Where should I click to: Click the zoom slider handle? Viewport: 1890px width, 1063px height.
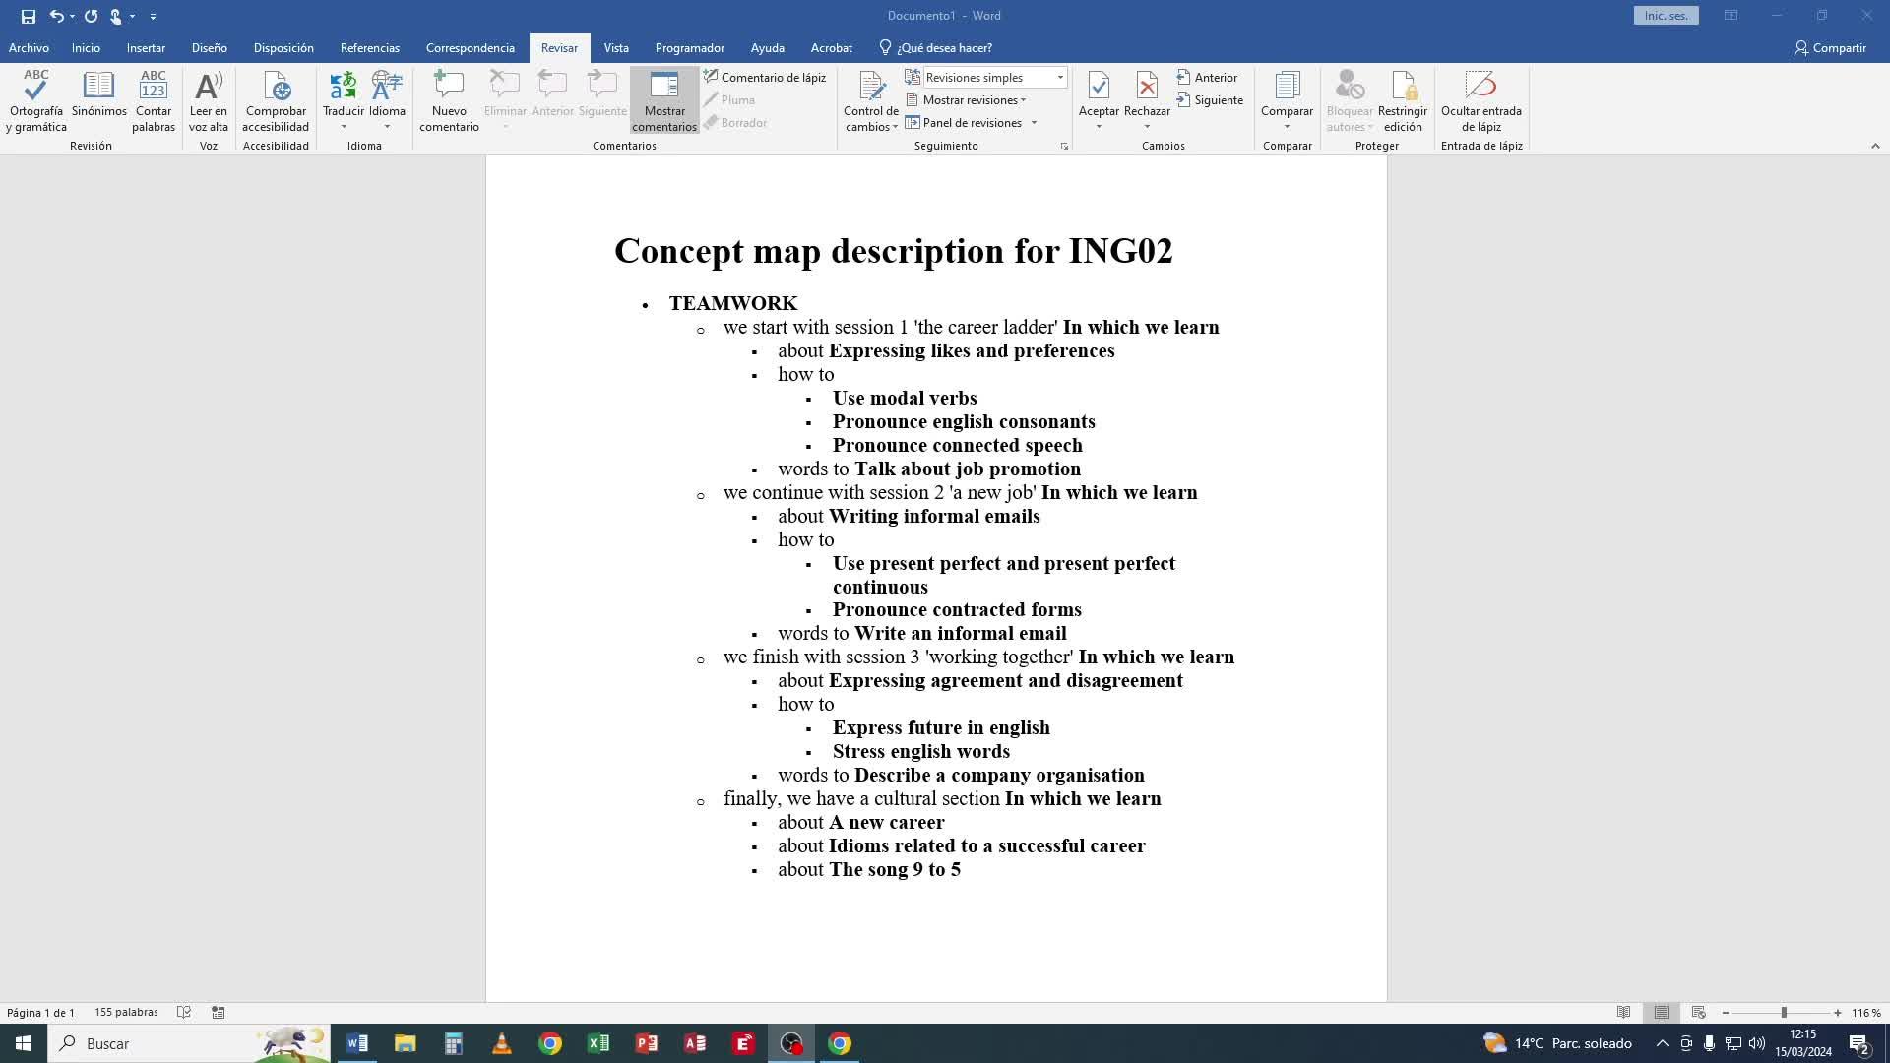point(1784,1012)
